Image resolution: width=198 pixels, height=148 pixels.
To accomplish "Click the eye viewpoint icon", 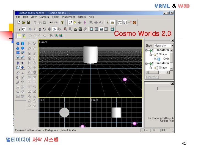I will 23,63.
